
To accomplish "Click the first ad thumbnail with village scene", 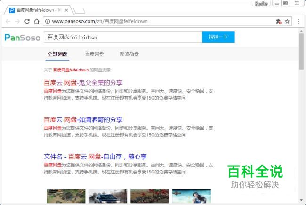I will click(66, 196).
